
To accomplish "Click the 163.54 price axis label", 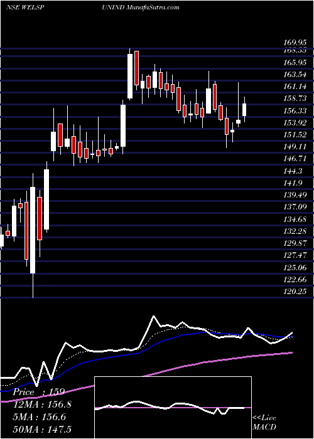I will (295, 75).
